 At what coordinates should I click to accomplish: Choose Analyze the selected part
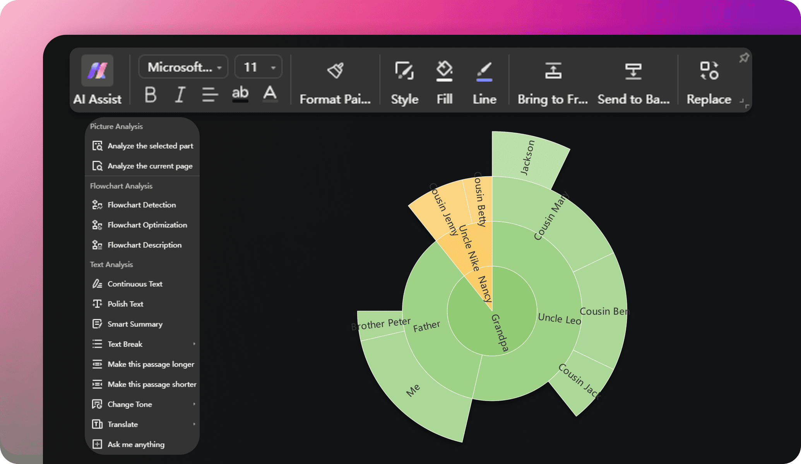click(x=142, y=146)
